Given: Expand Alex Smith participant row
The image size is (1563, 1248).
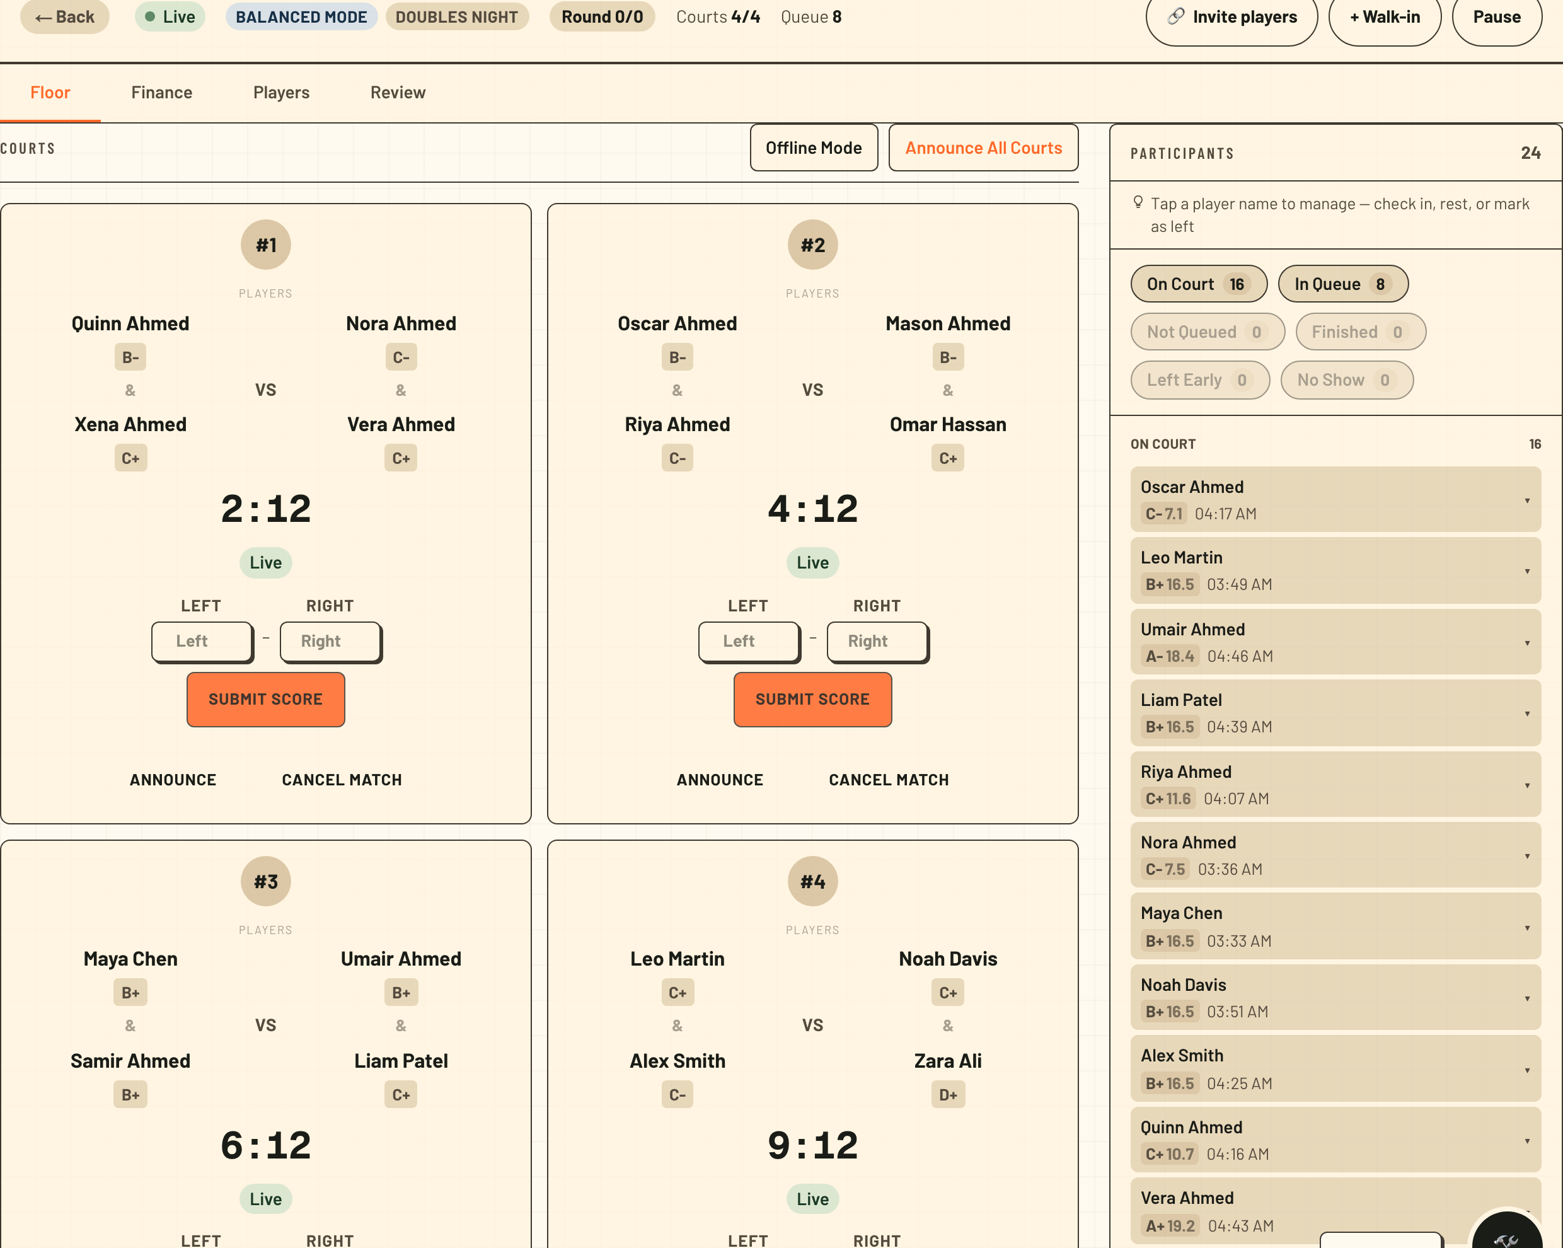Looking at the screenshot, I should (x=1335, y=1069).
